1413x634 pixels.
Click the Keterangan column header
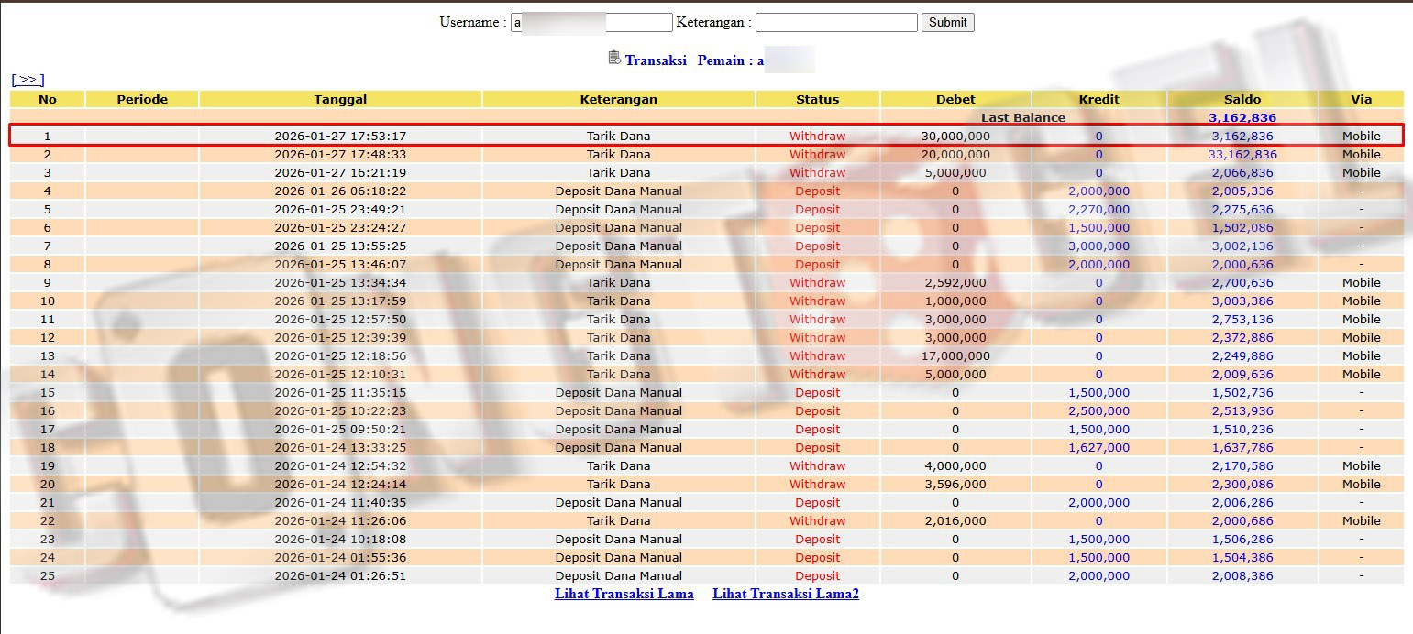(618, 99)
